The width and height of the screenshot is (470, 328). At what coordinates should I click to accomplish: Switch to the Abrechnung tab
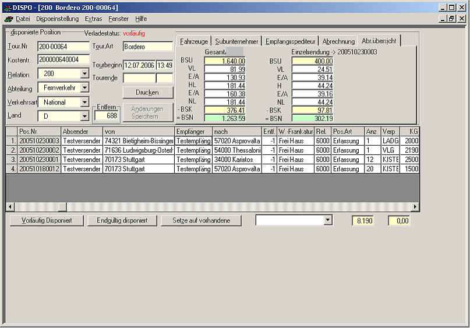coord(338,41)
